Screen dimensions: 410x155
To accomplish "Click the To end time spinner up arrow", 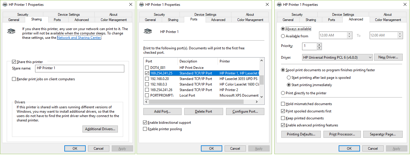I will coord(400,34).
